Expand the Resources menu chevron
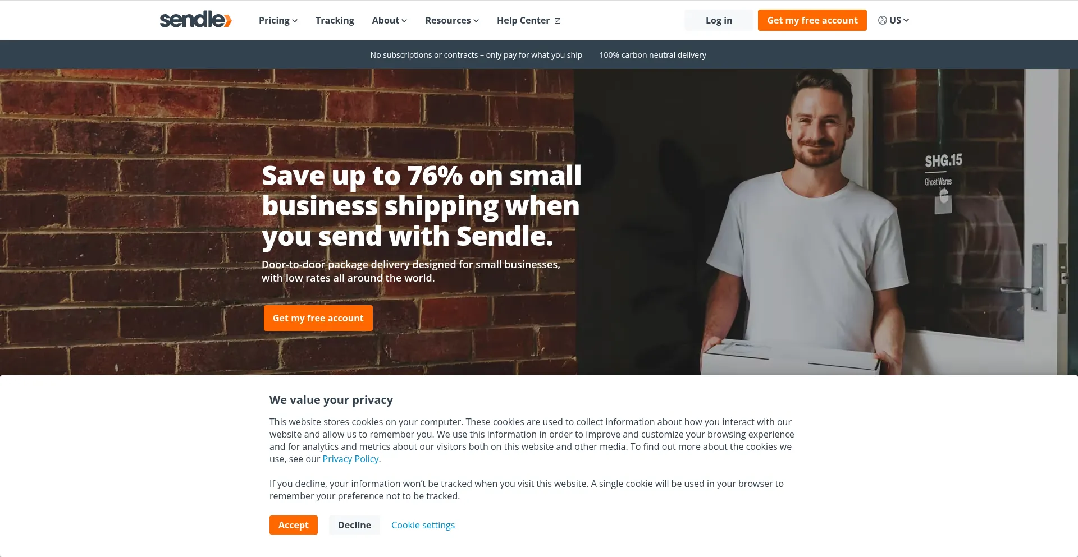This screenshot has width=1078, height=557. [476, 21]
